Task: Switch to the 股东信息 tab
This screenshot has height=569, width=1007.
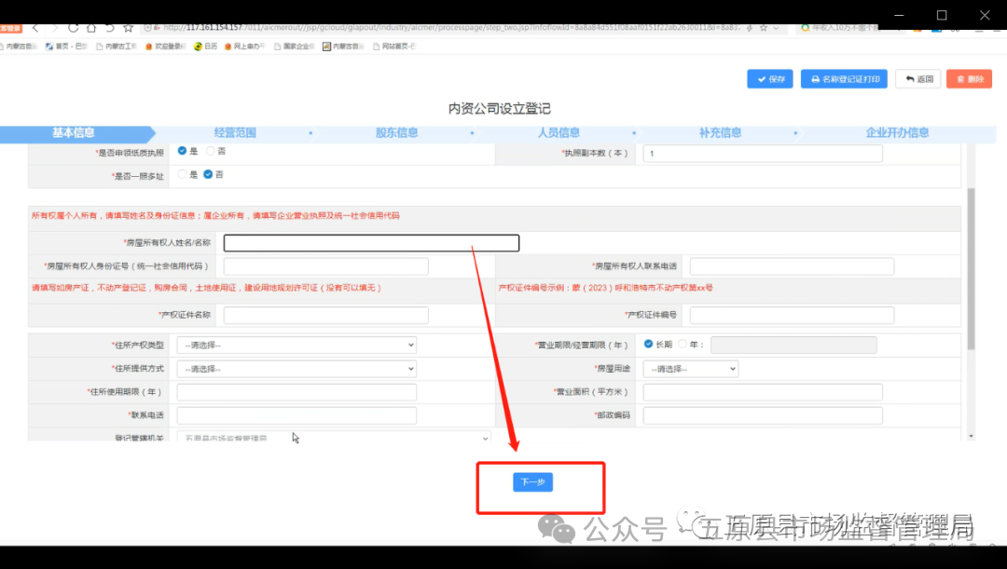Action: [396, 132]
